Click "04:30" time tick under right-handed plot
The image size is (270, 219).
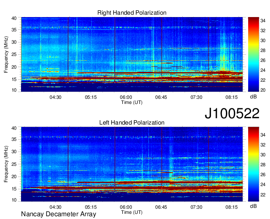coord(56,97)
